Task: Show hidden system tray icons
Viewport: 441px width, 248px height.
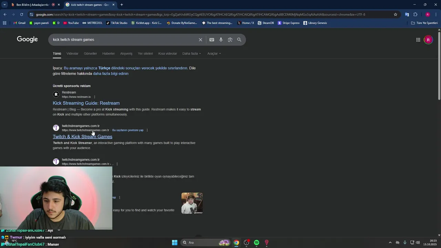Action: (390, 242)
